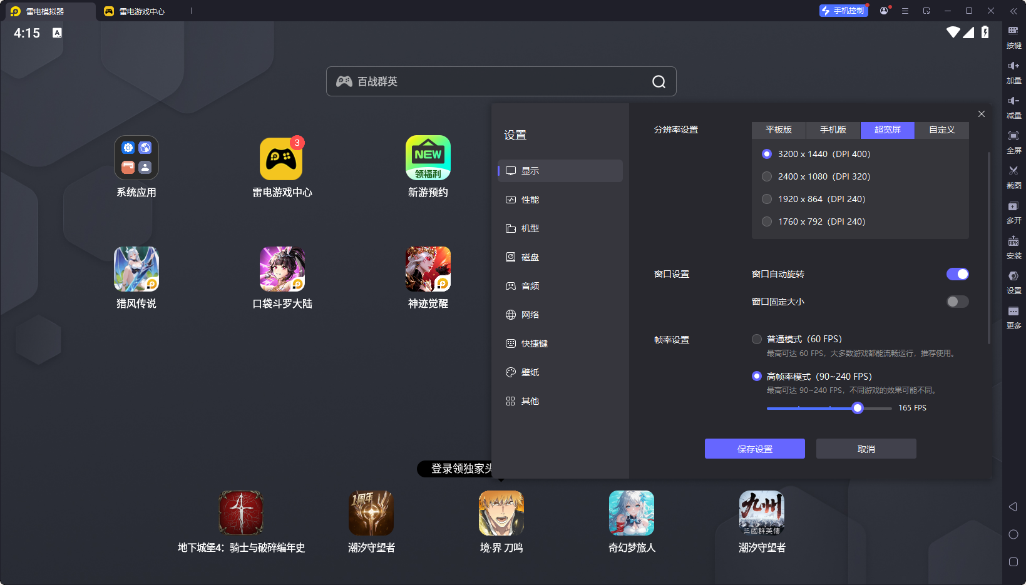This screenshot has height=585, width=1026.
Task: Open the 壁纸 settings section
Action: click(560, 372)
